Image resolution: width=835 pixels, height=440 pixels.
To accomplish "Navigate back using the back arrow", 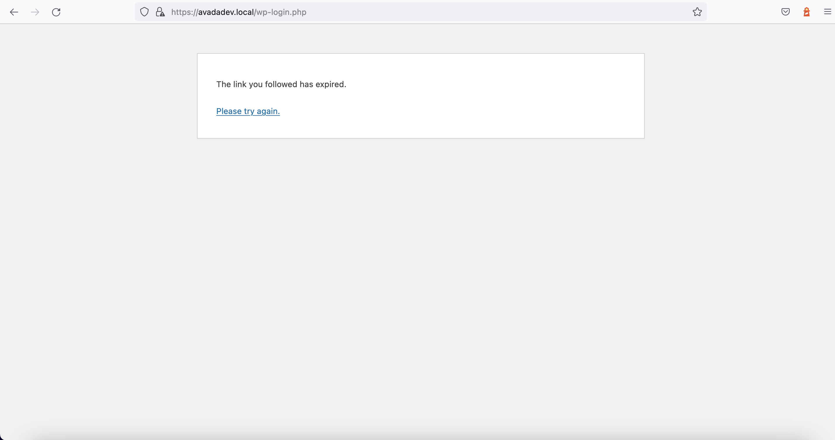I will coord(14,12).
